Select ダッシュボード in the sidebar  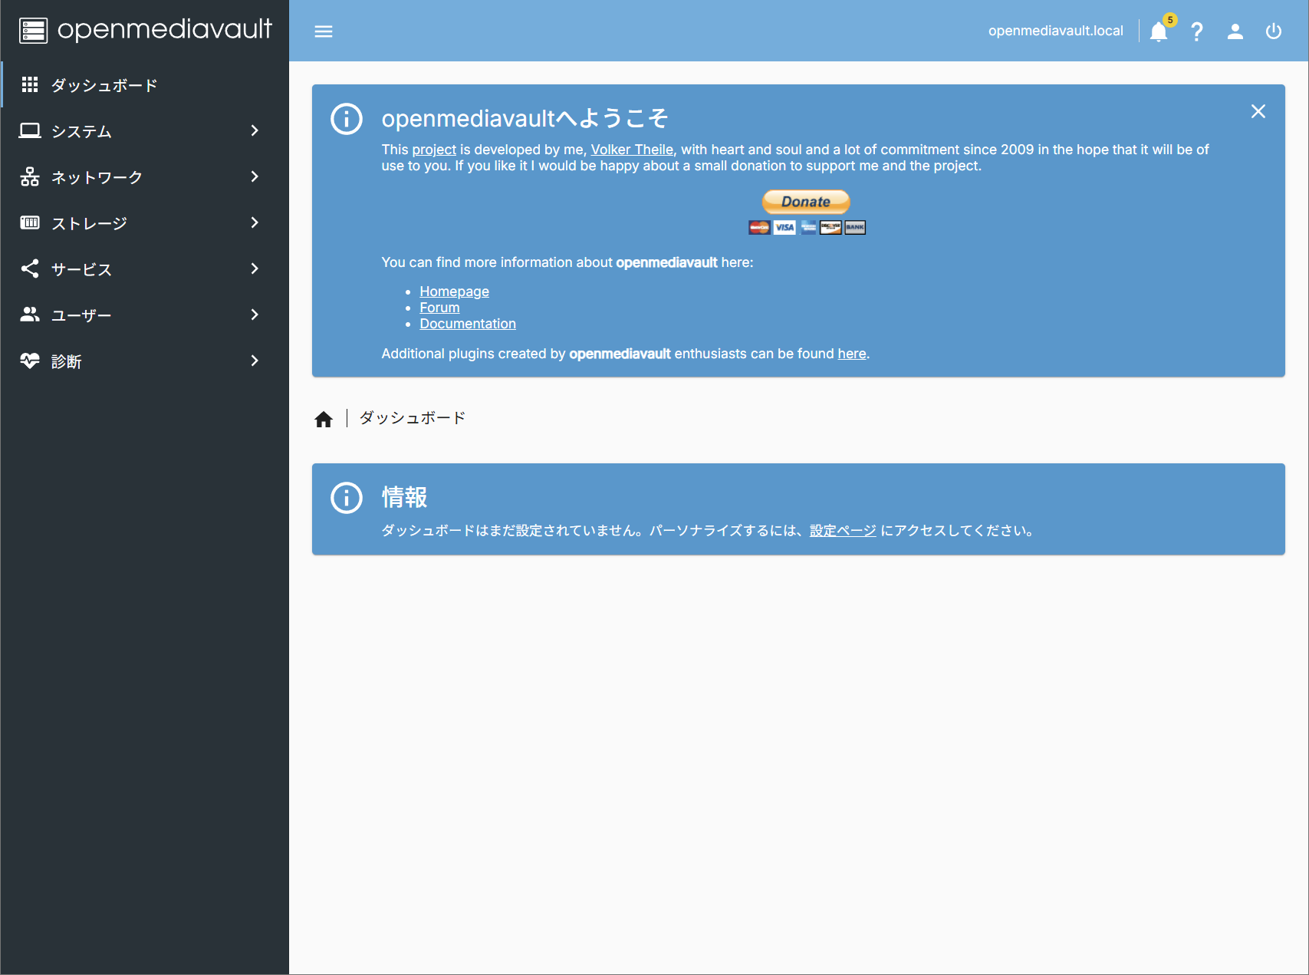click(x=145, y=84)
